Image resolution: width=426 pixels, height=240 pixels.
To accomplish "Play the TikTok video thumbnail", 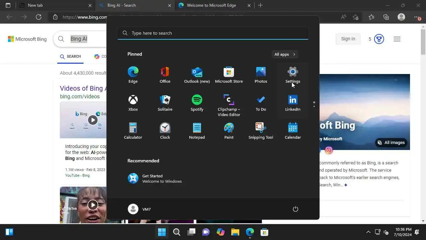I will pyautogui.click(x=93, y=205).
